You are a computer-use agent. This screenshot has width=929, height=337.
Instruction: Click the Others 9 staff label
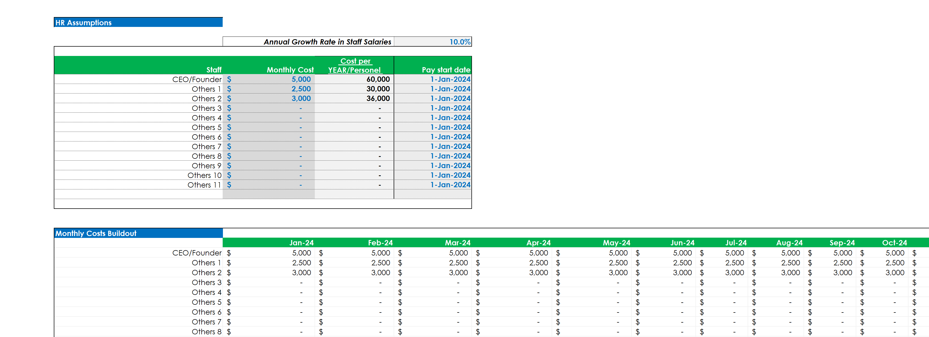coord(206,166)
